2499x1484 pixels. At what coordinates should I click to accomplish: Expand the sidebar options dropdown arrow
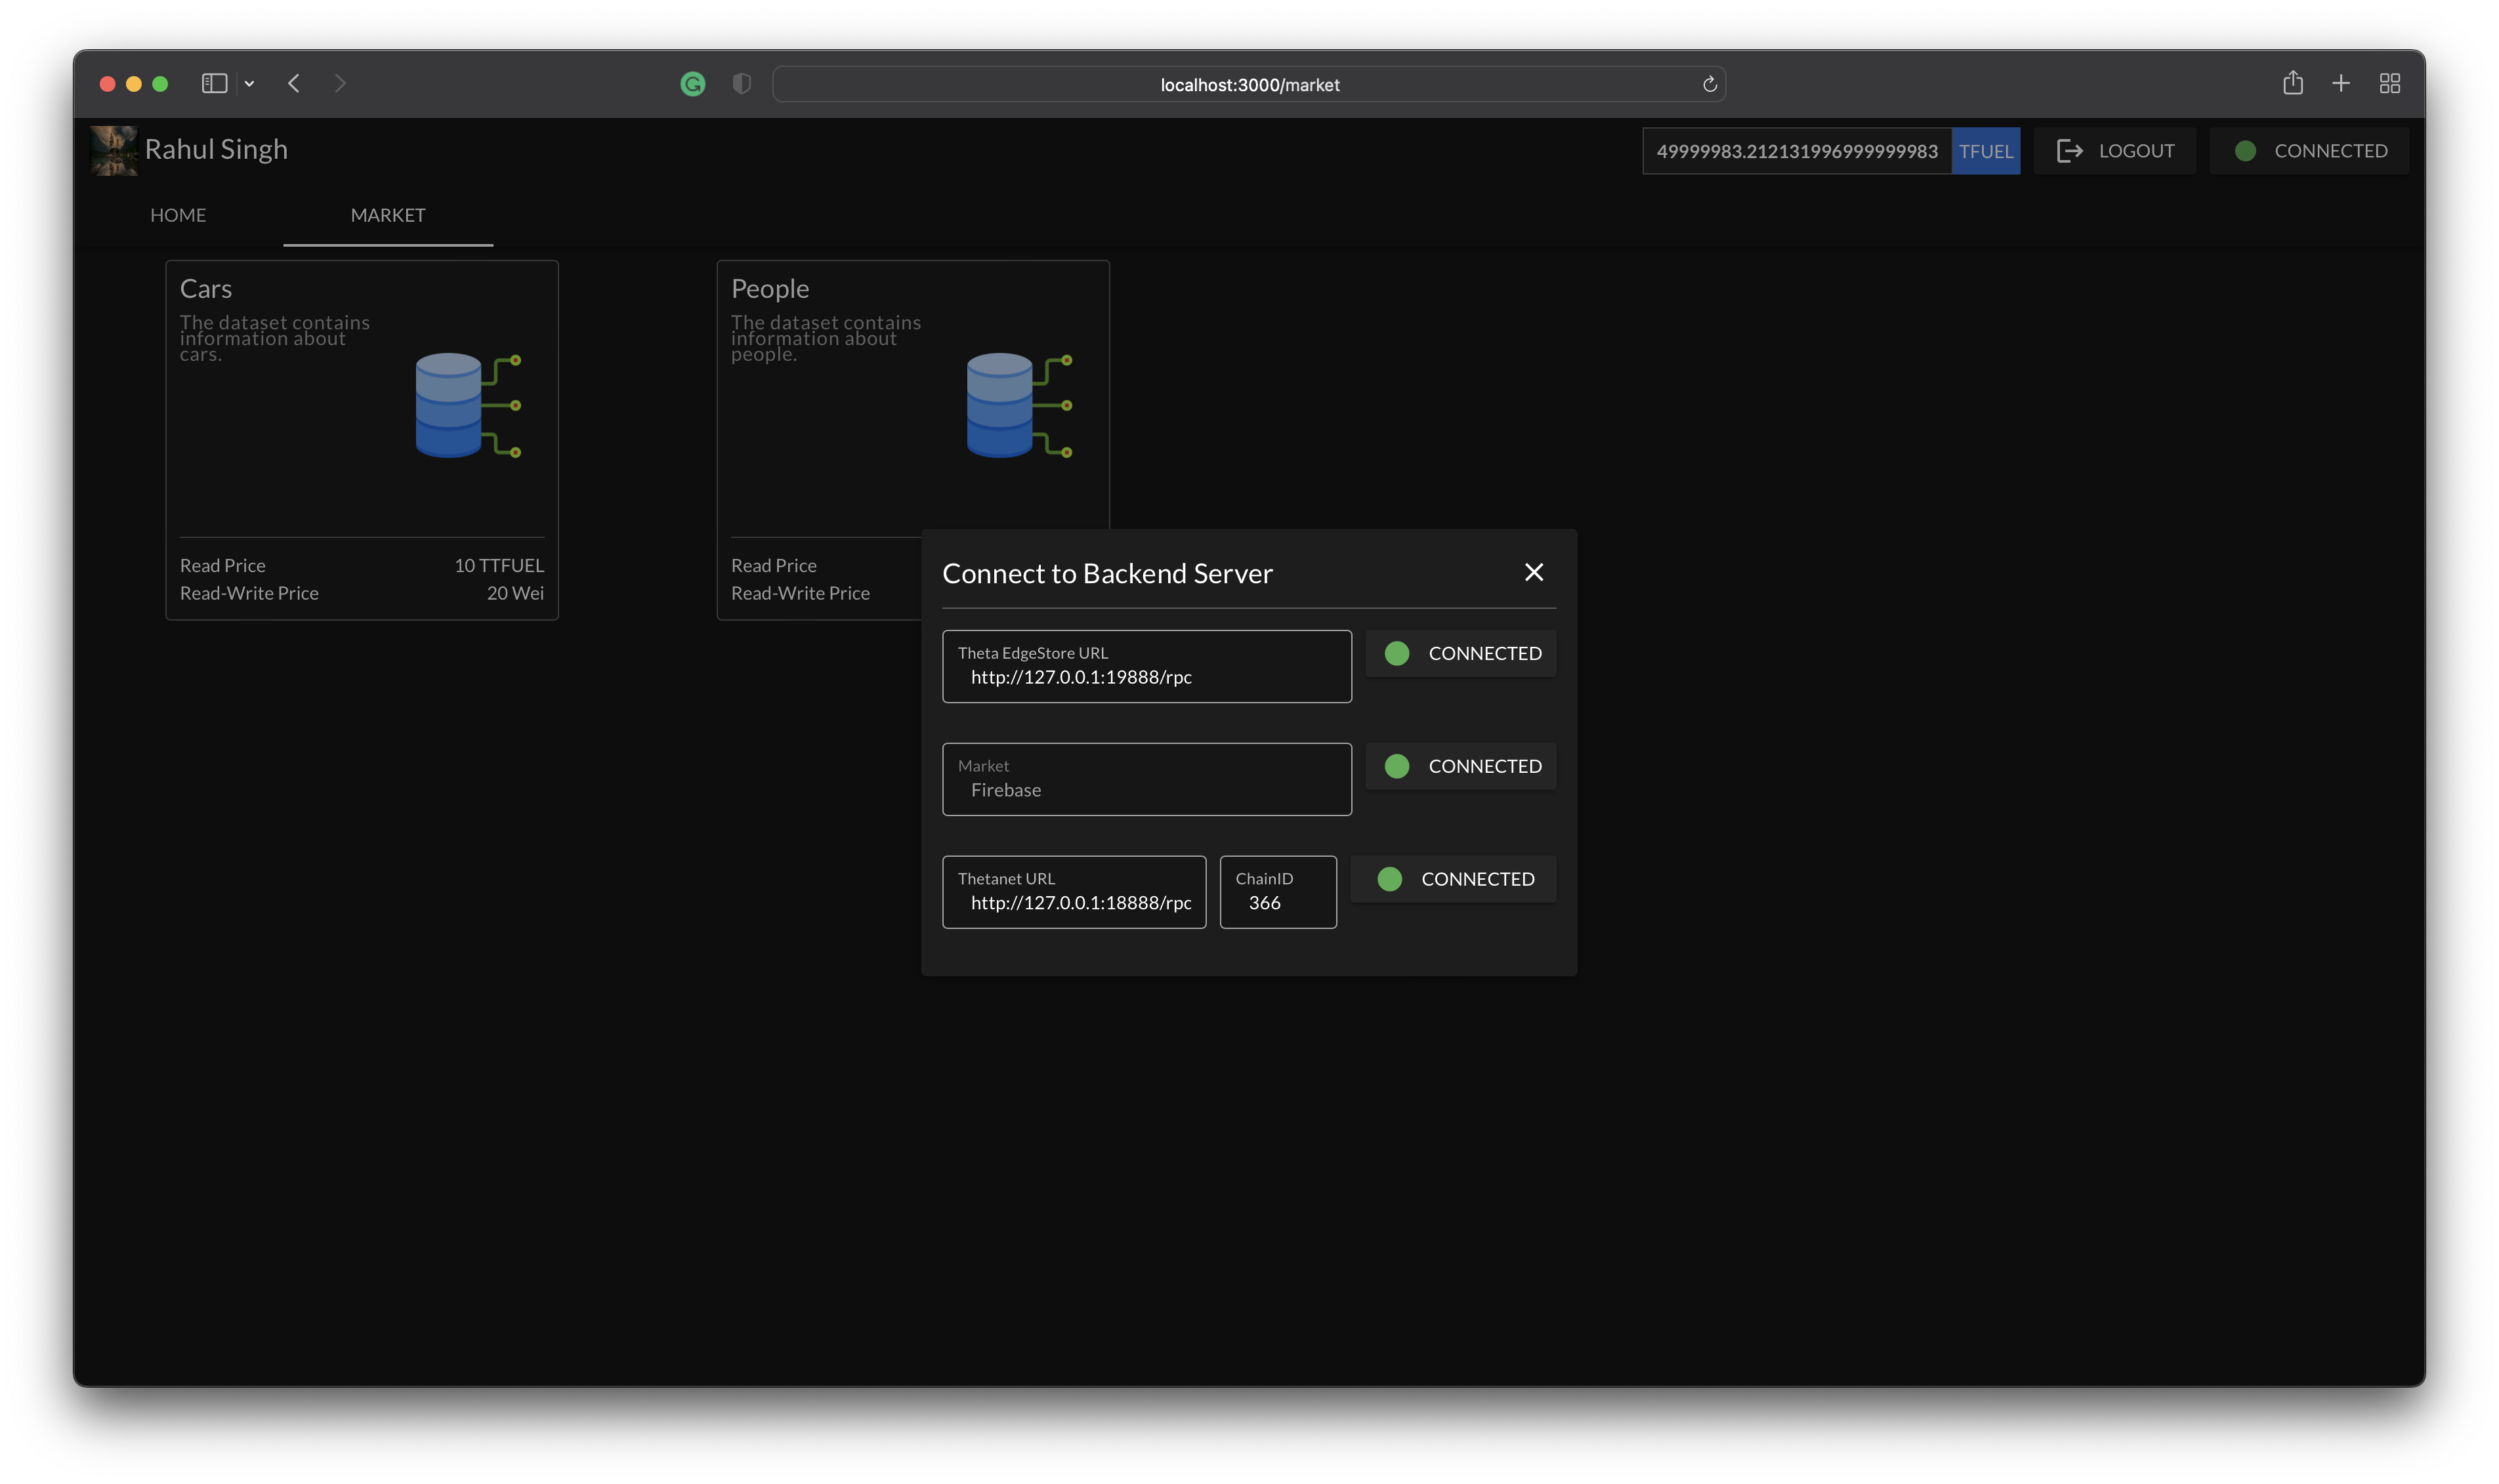coord(249,84)
